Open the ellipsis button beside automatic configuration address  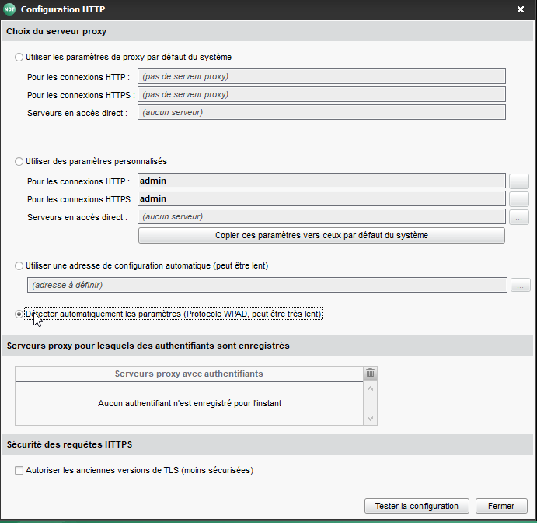coord(521,286)
